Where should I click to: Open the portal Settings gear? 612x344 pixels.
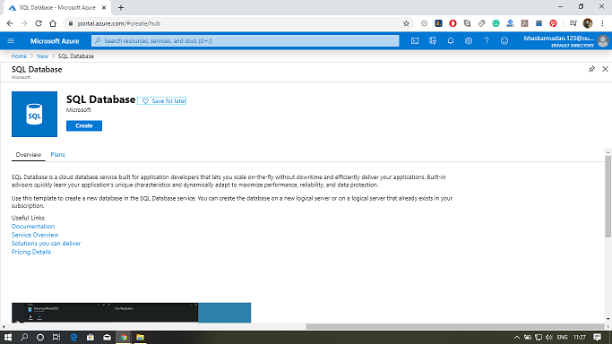[469, 41]
